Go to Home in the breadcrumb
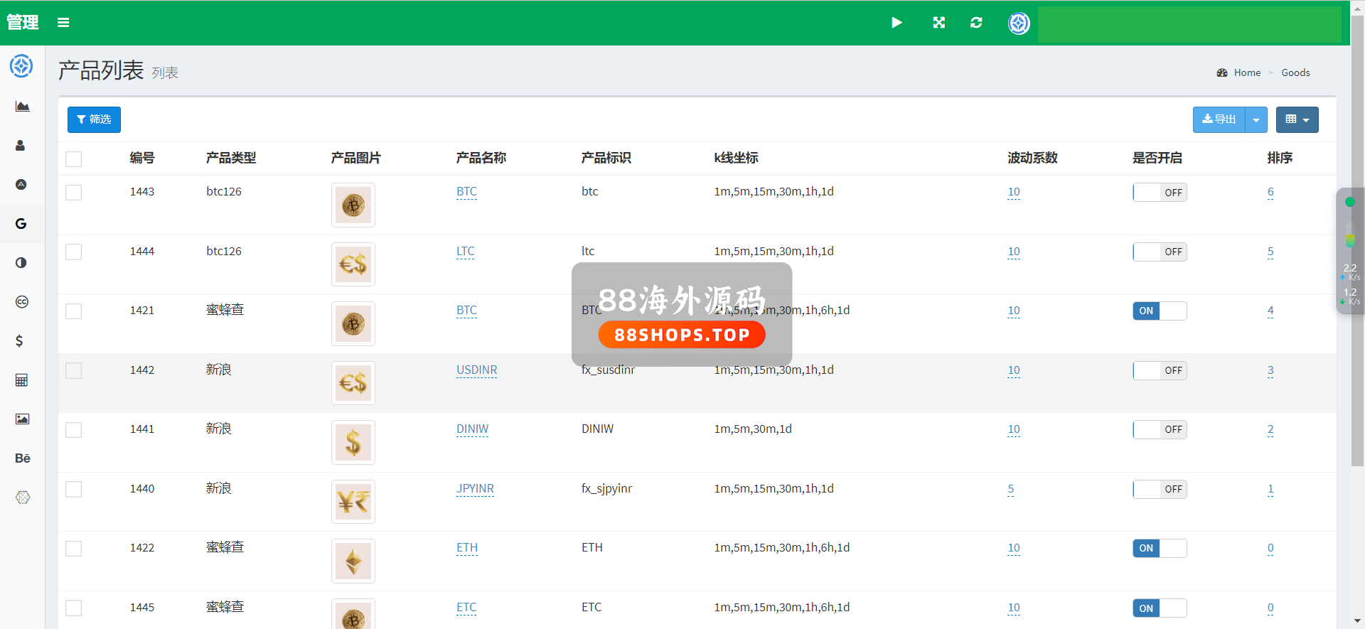 click(x=1246, y=72)
